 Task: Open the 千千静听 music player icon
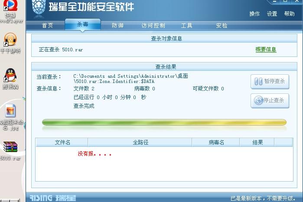[10, 43]
